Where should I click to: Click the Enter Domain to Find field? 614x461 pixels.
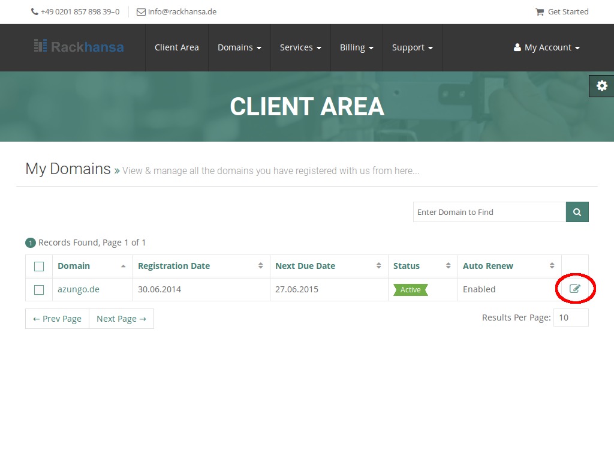point(489,212)
